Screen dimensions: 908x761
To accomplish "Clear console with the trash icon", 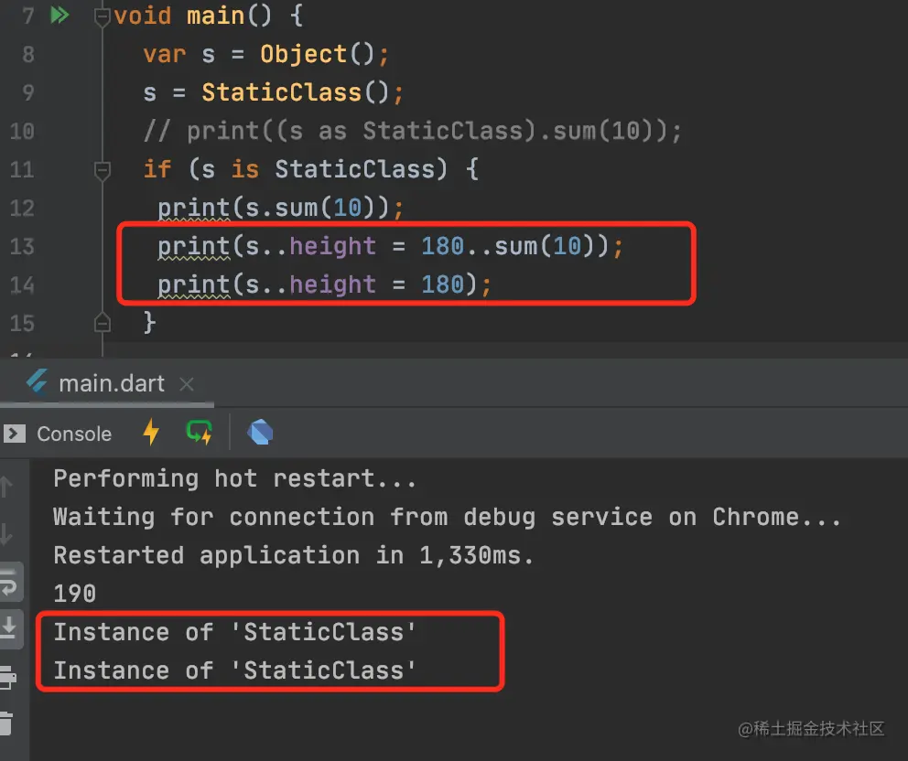I will tap(7, 723).
